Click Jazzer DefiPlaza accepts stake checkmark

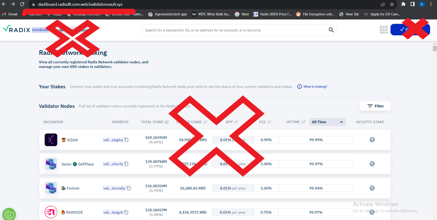372,164
